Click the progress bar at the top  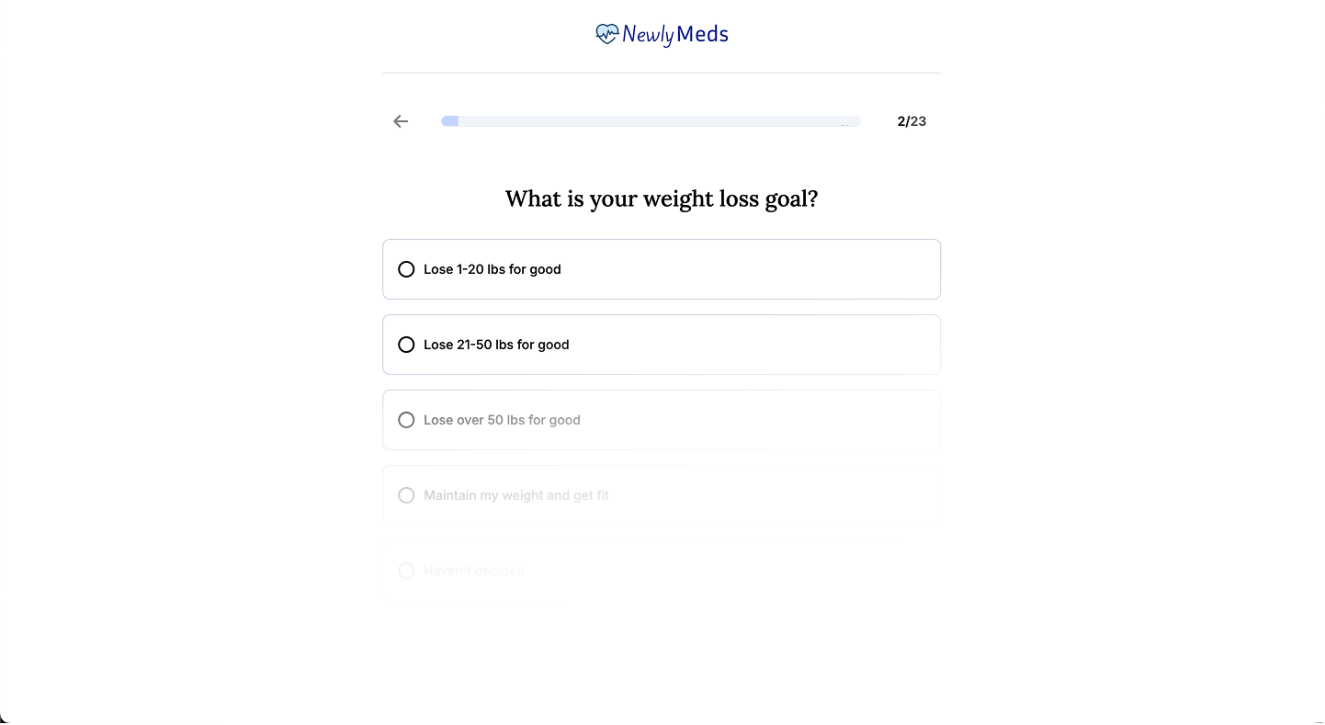(650, 120)
